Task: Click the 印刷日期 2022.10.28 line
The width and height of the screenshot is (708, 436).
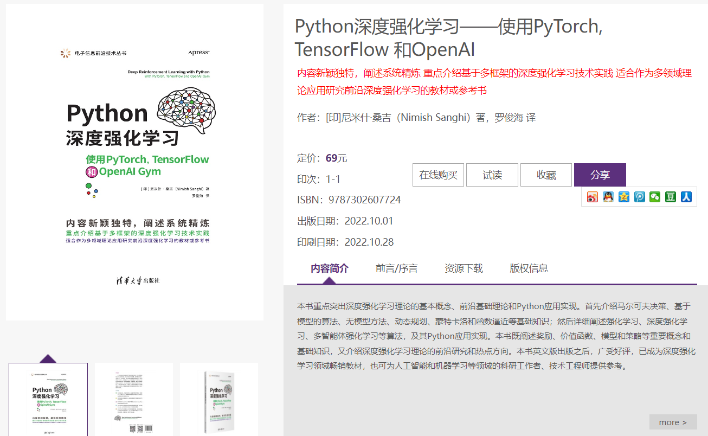Action: 345,242
